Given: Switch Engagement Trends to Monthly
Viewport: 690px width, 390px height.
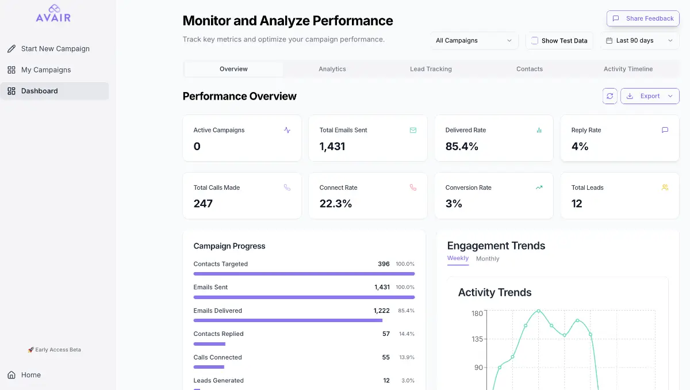Looking at the screenshot, I should pyautogui.click(x=488, y=259).
